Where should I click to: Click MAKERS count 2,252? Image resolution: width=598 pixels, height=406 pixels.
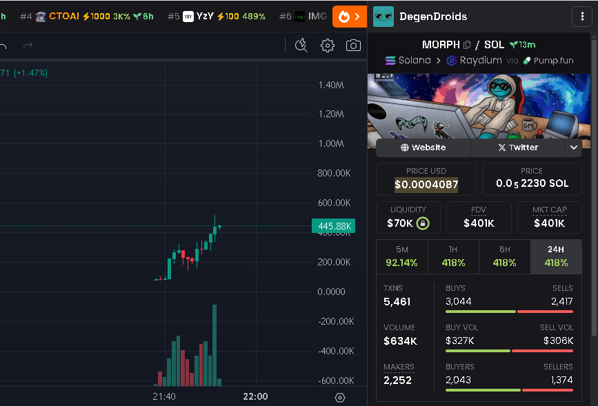point(397,380)
